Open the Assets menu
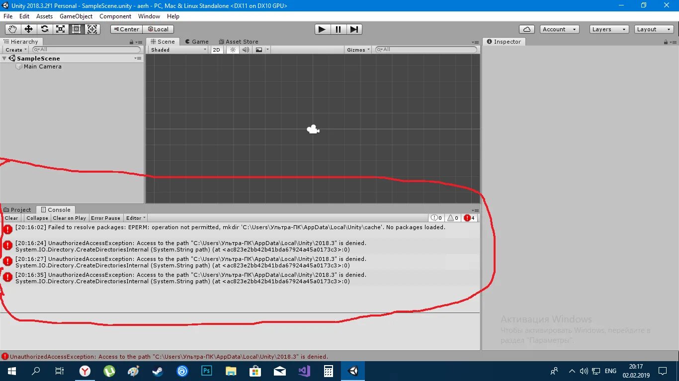679x381 pixels. click(x=44, y=16)
